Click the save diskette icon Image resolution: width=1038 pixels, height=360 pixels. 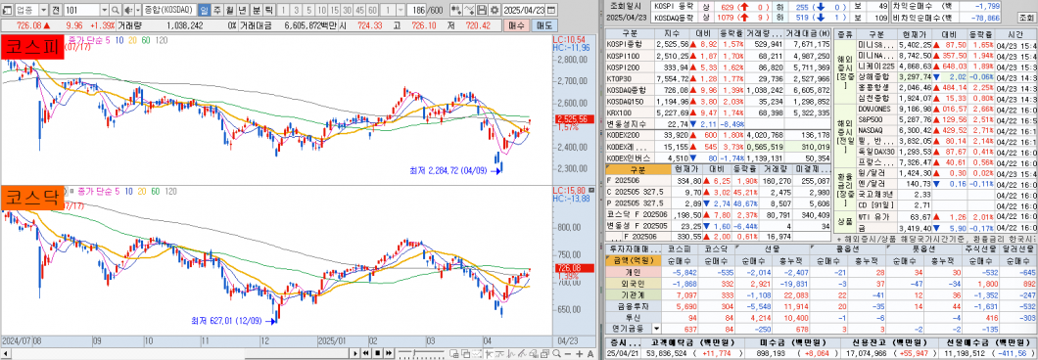[481, 10]
